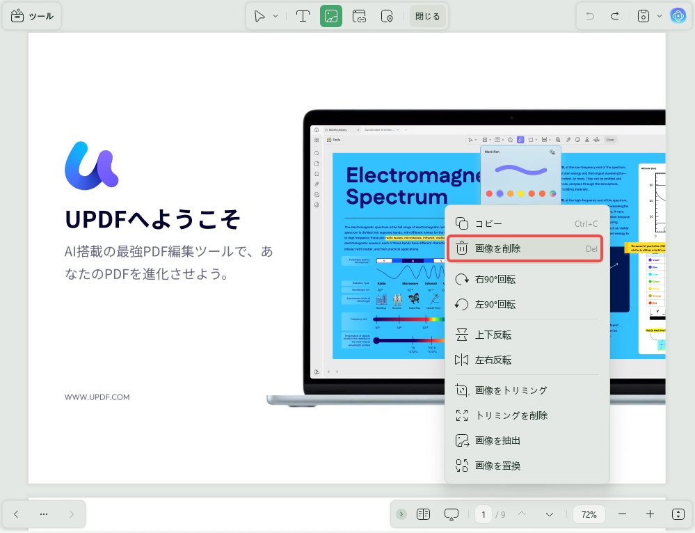This screenshot has width=695, height=533.
Task: Open the 72% zoom level dropdown
Action: click(x=589, y=514)
